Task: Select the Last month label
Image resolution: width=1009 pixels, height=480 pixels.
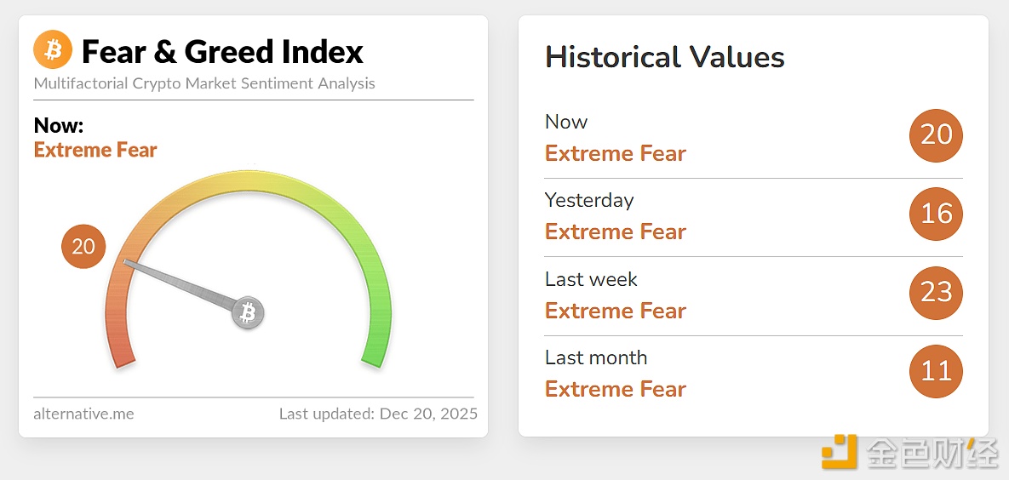Action: (596, 357)
